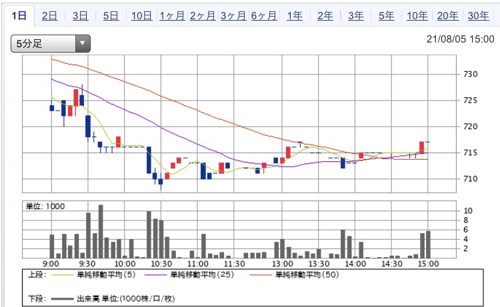
Task: Click the 11:00 time axis label
Action: (198, 264)
